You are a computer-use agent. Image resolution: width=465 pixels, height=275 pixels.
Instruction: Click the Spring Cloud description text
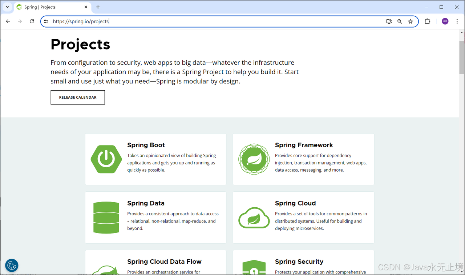click(x=321, y=221)
